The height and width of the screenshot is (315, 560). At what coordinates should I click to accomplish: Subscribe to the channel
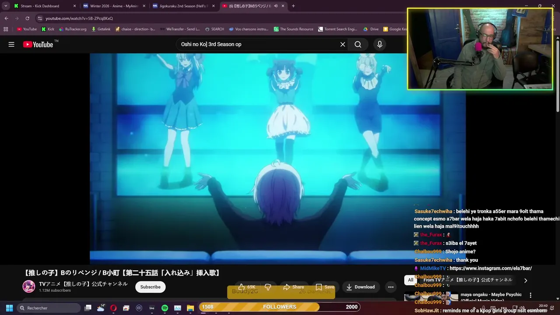(x=150, y=287)
